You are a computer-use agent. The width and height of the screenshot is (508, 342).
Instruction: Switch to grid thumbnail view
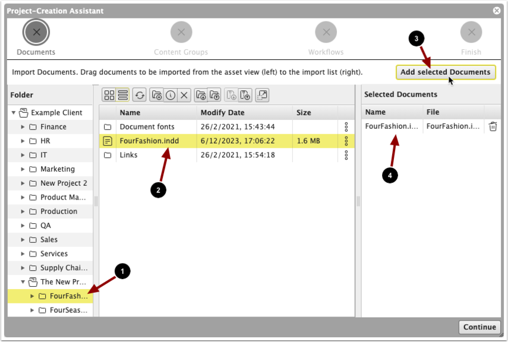coord(109,95)
